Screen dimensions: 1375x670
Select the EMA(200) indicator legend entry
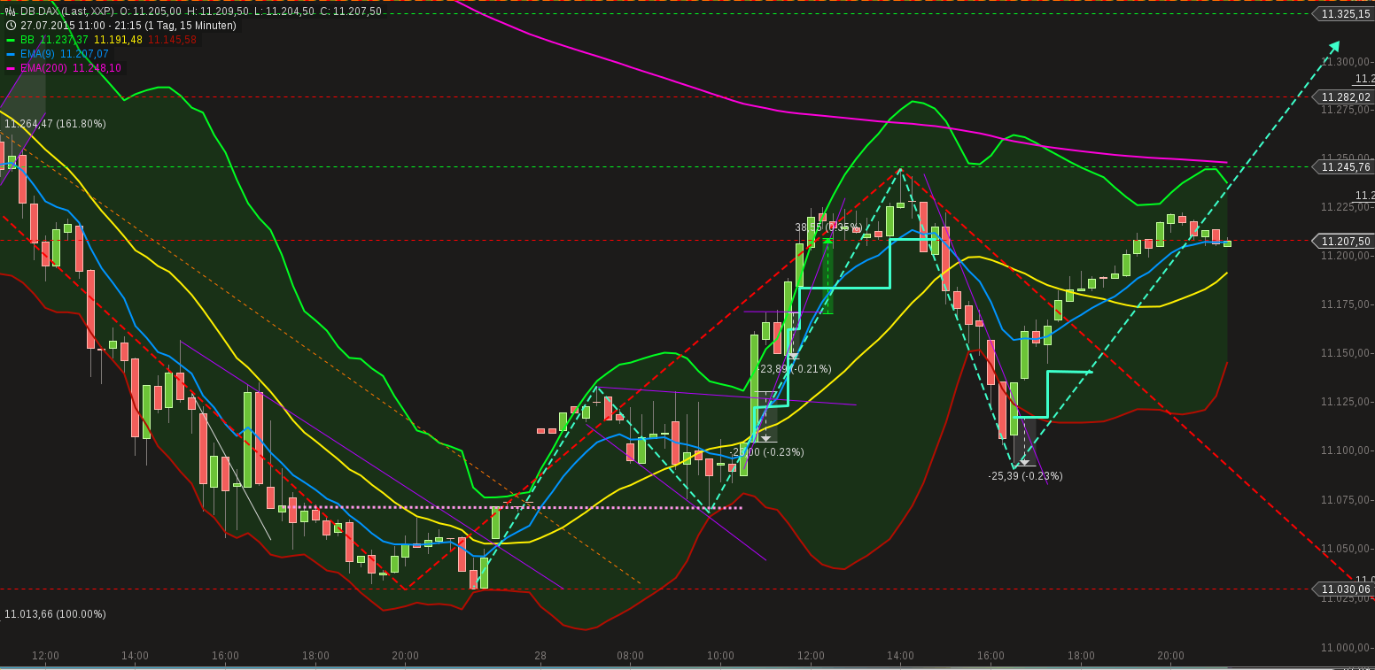44,68
